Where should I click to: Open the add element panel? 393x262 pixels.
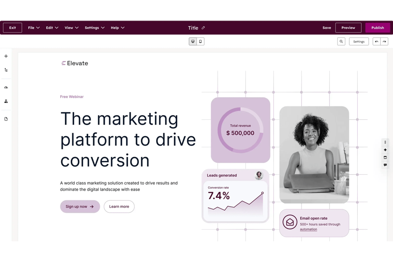pos(6,56)
